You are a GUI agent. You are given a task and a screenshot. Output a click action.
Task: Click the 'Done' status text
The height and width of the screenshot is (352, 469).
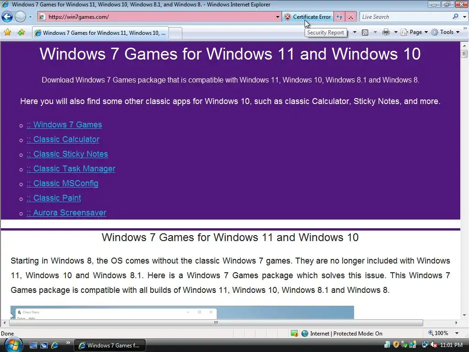[x=7, y=334]
